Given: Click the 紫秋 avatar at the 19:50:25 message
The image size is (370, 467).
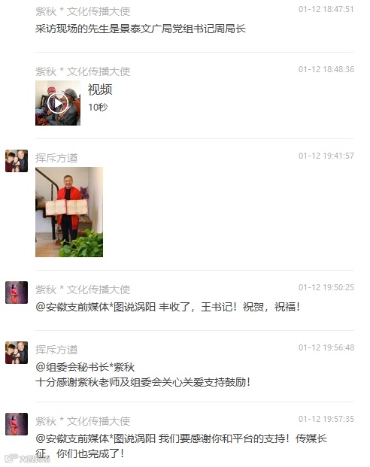Looking at the screenshot, I should click(x=17, y=293).
